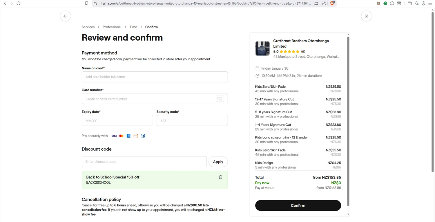This screenshot has width=435, height=222.
Task: Click 1-4 Years Signature Cut service
Action: (298, 127)
